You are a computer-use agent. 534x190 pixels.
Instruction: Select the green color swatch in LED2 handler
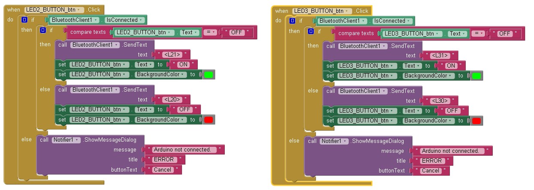tap(209, 75)
